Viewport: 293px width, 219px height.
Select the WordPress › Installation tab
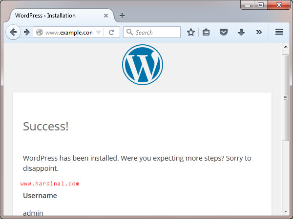click(61, 16)
